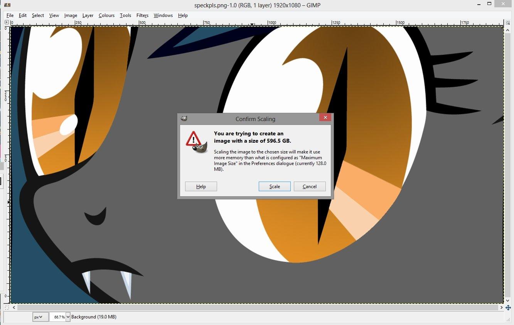This screenshot has width=514, height=325.
Task: Close the Confirm Scaling dialog
Action: [325, 118]
